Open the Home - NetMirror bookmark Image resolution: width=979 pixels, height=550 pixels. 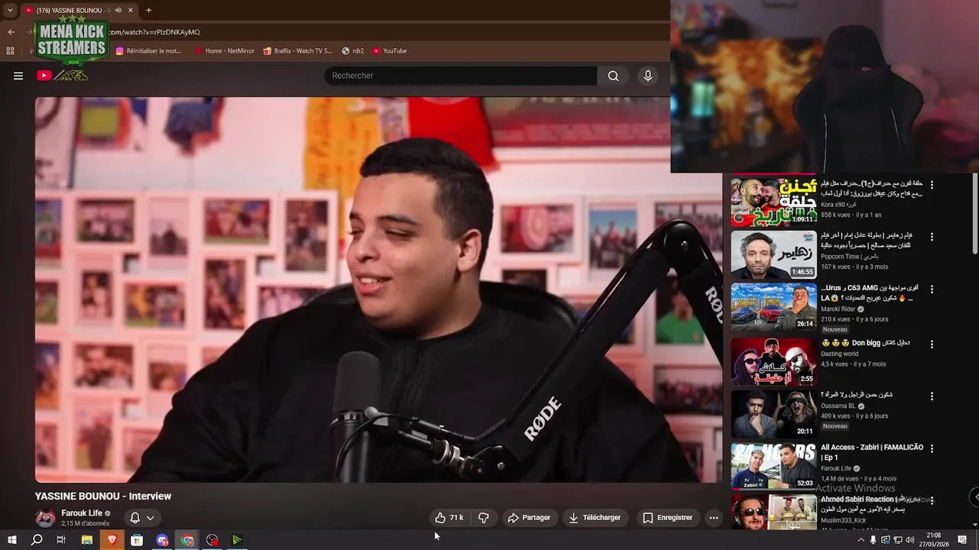coord(224,51)
